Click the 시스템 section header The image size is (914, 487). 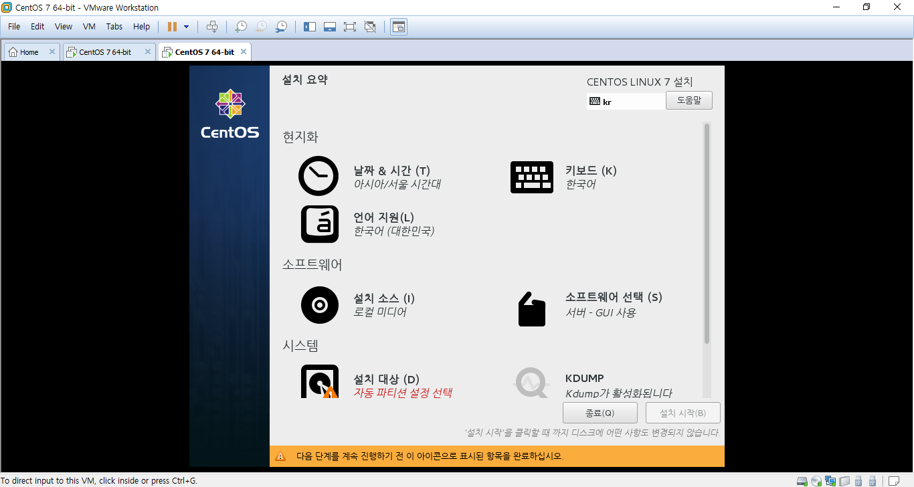300,346
